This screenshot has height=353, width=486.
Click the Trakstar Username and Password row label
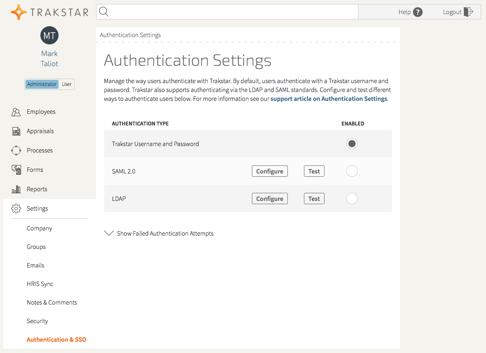tap(155, 144)
